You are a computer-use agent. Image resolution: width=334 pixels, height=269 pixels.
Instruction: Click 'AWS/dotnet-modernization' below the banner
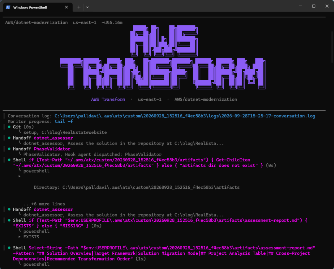(x=206, y=99)
